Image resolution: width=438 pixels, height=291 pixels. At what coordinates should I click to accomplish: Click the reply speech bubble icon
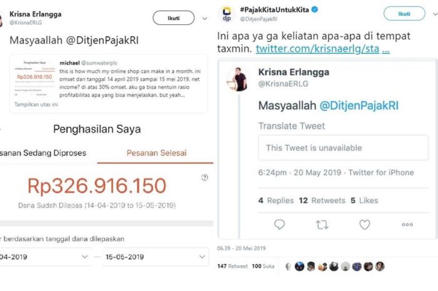279,225
